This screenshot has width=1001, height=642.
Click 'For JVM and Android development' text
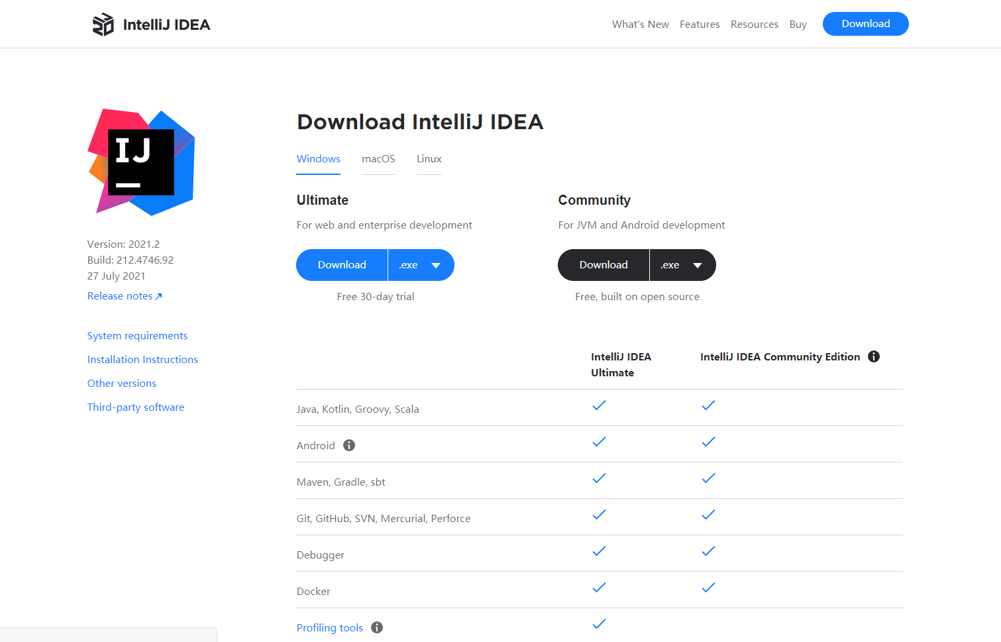click(x=641, y=225)
